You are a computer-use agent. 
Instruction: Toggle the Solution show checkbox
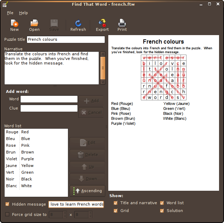click(x=162, y=211)
